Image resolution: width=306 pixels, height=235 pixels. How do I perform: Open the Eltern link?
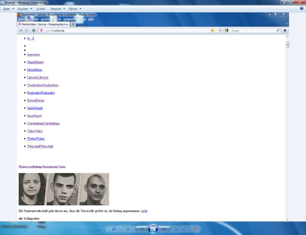pyautogui.click(x=35, y=70)
